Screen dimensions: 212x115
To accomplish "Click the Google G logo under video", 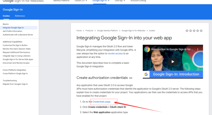I will [x=146, y=74].
